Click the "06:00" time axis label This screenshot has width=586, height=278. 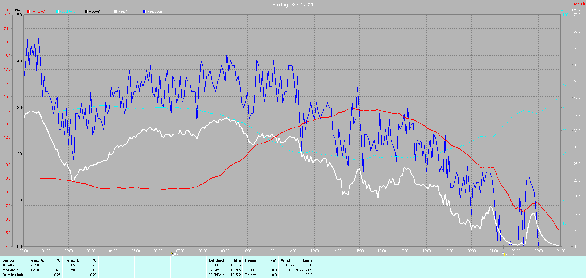[x=158, y=251]
